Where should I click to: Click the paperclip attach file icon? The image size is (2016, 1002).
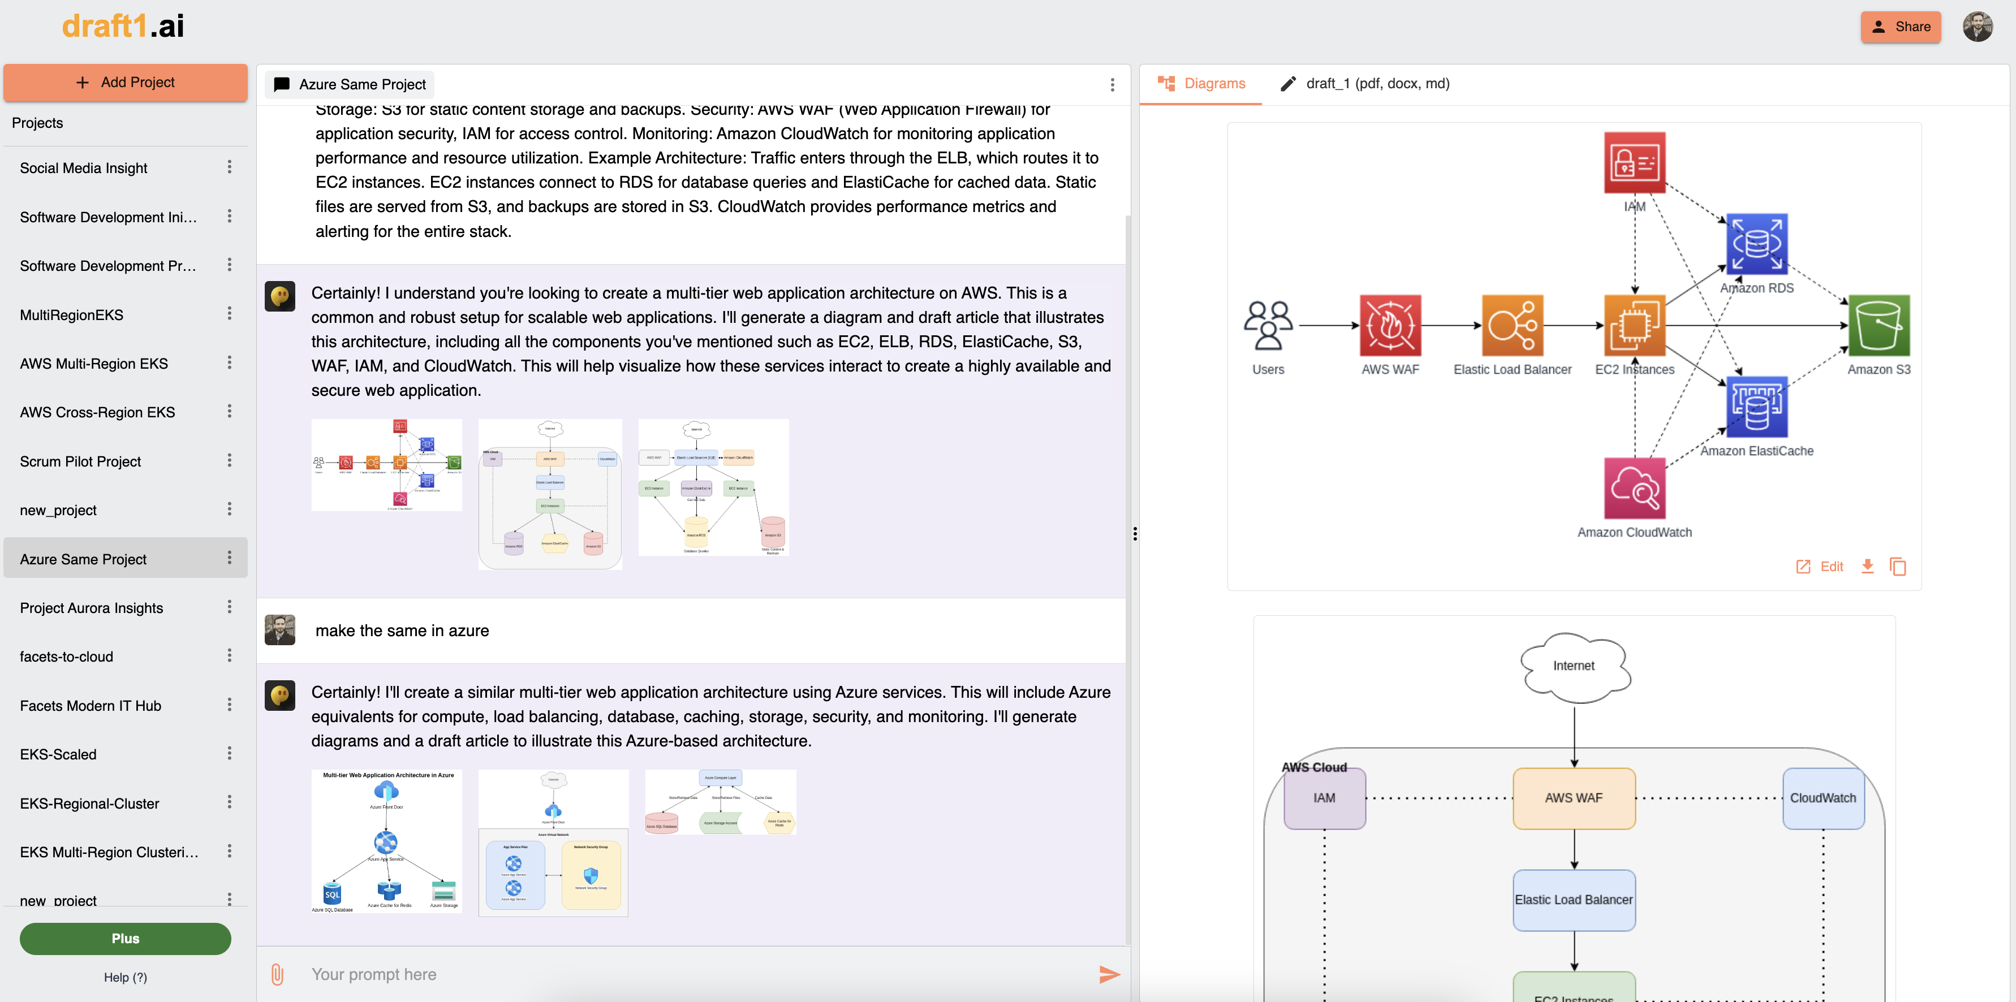[x=277, y=974]
